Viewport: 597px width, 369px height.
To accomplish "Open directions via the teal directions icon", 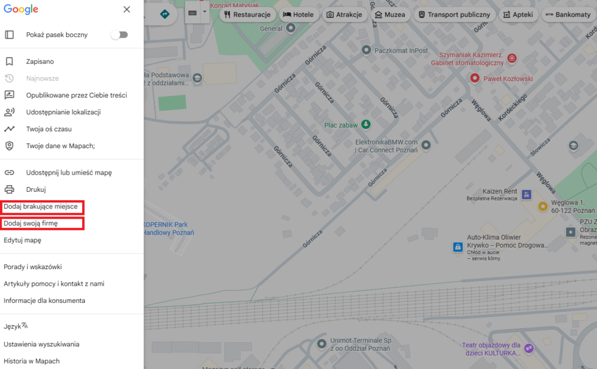I will pos(164,15).
